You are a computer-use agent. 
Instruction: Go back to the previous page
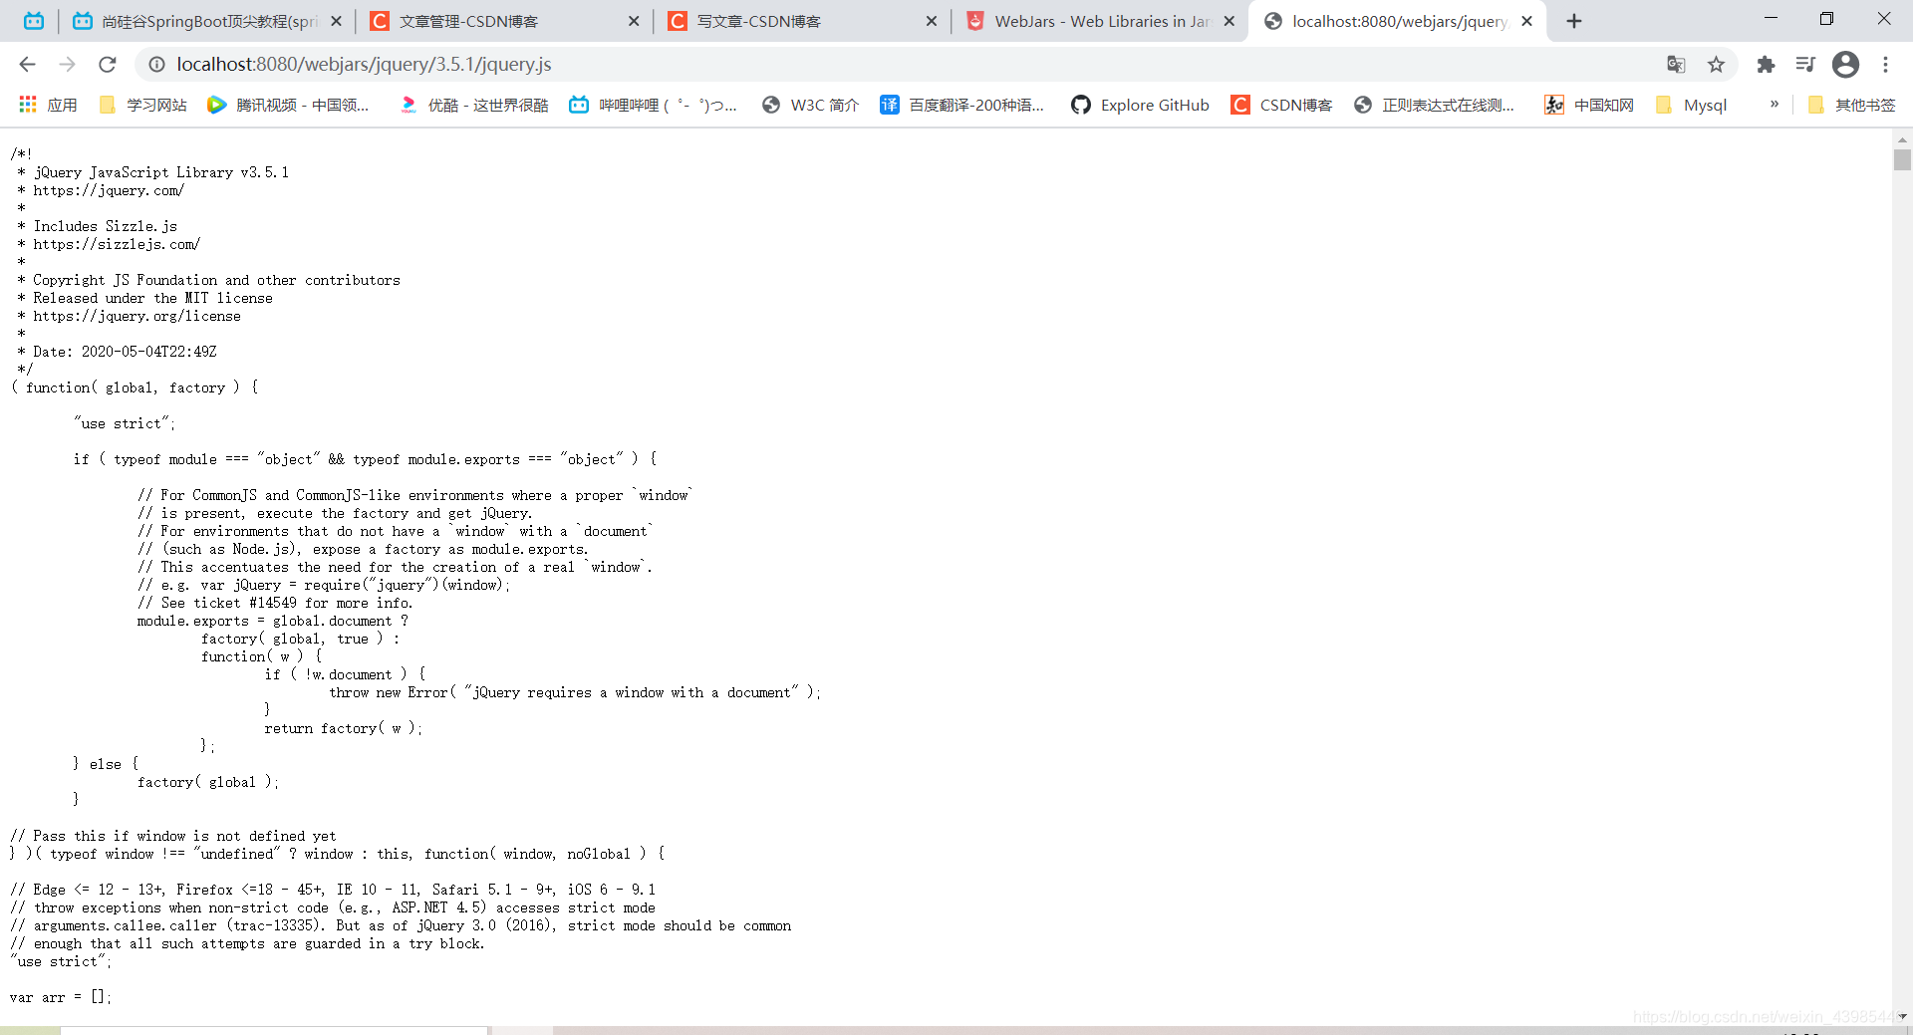27,65
